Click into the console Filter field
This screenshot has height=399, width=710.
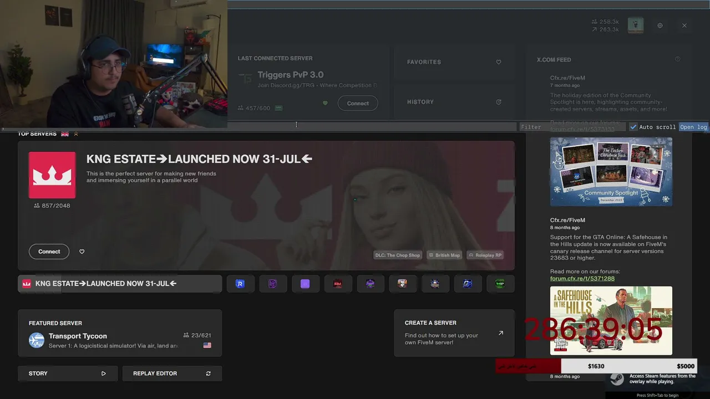(x=572, y=127)
